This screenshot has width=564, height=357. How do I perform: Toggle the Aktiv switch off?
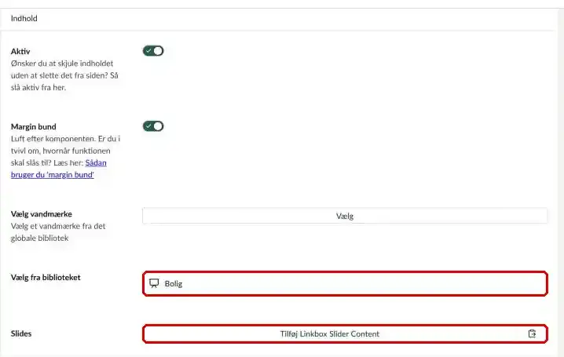(153, 51)
